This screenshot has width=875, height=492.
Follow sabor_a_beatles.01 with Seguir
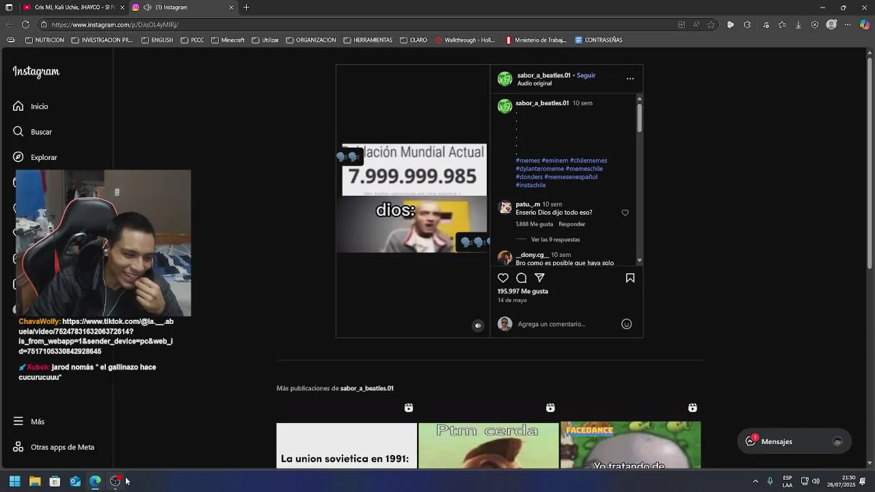tap(586, 75)
